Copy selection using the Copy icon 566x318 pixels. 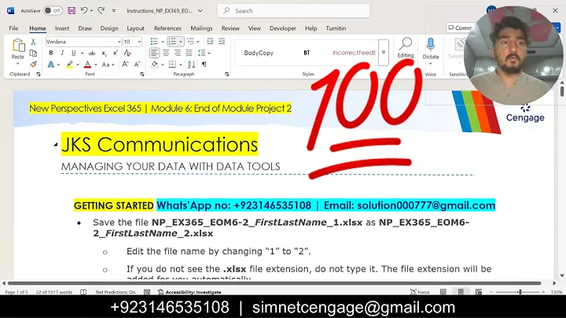(33, 53)
